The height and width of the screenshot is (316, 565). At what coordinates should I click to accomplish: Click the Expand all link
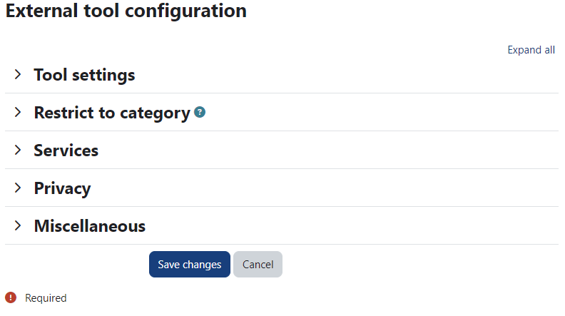[x=531, y=50]
